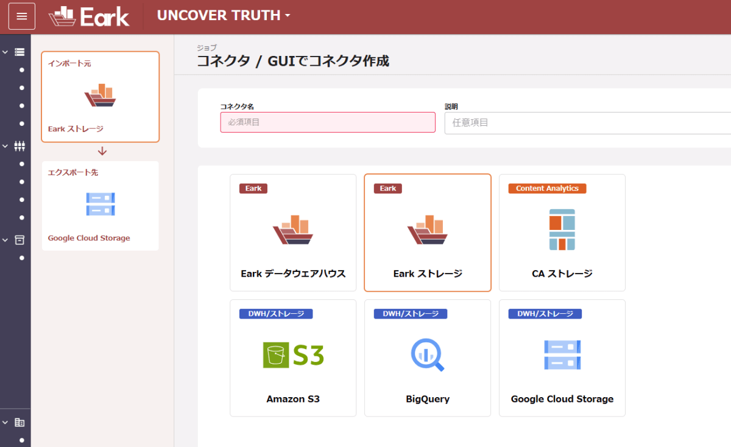This screenshot has height=447, width=731.
Task: Click the sliders-style sidebar icon
Action: tap(19, 146)
